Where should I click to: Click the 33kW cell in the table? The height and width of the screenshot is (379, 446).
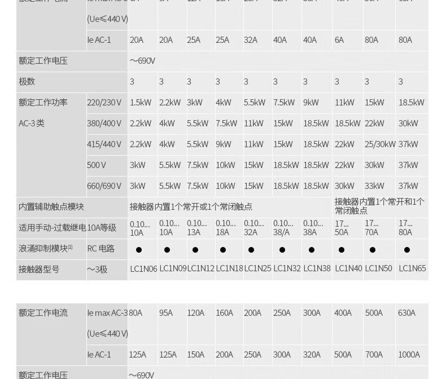click(375, 186)
